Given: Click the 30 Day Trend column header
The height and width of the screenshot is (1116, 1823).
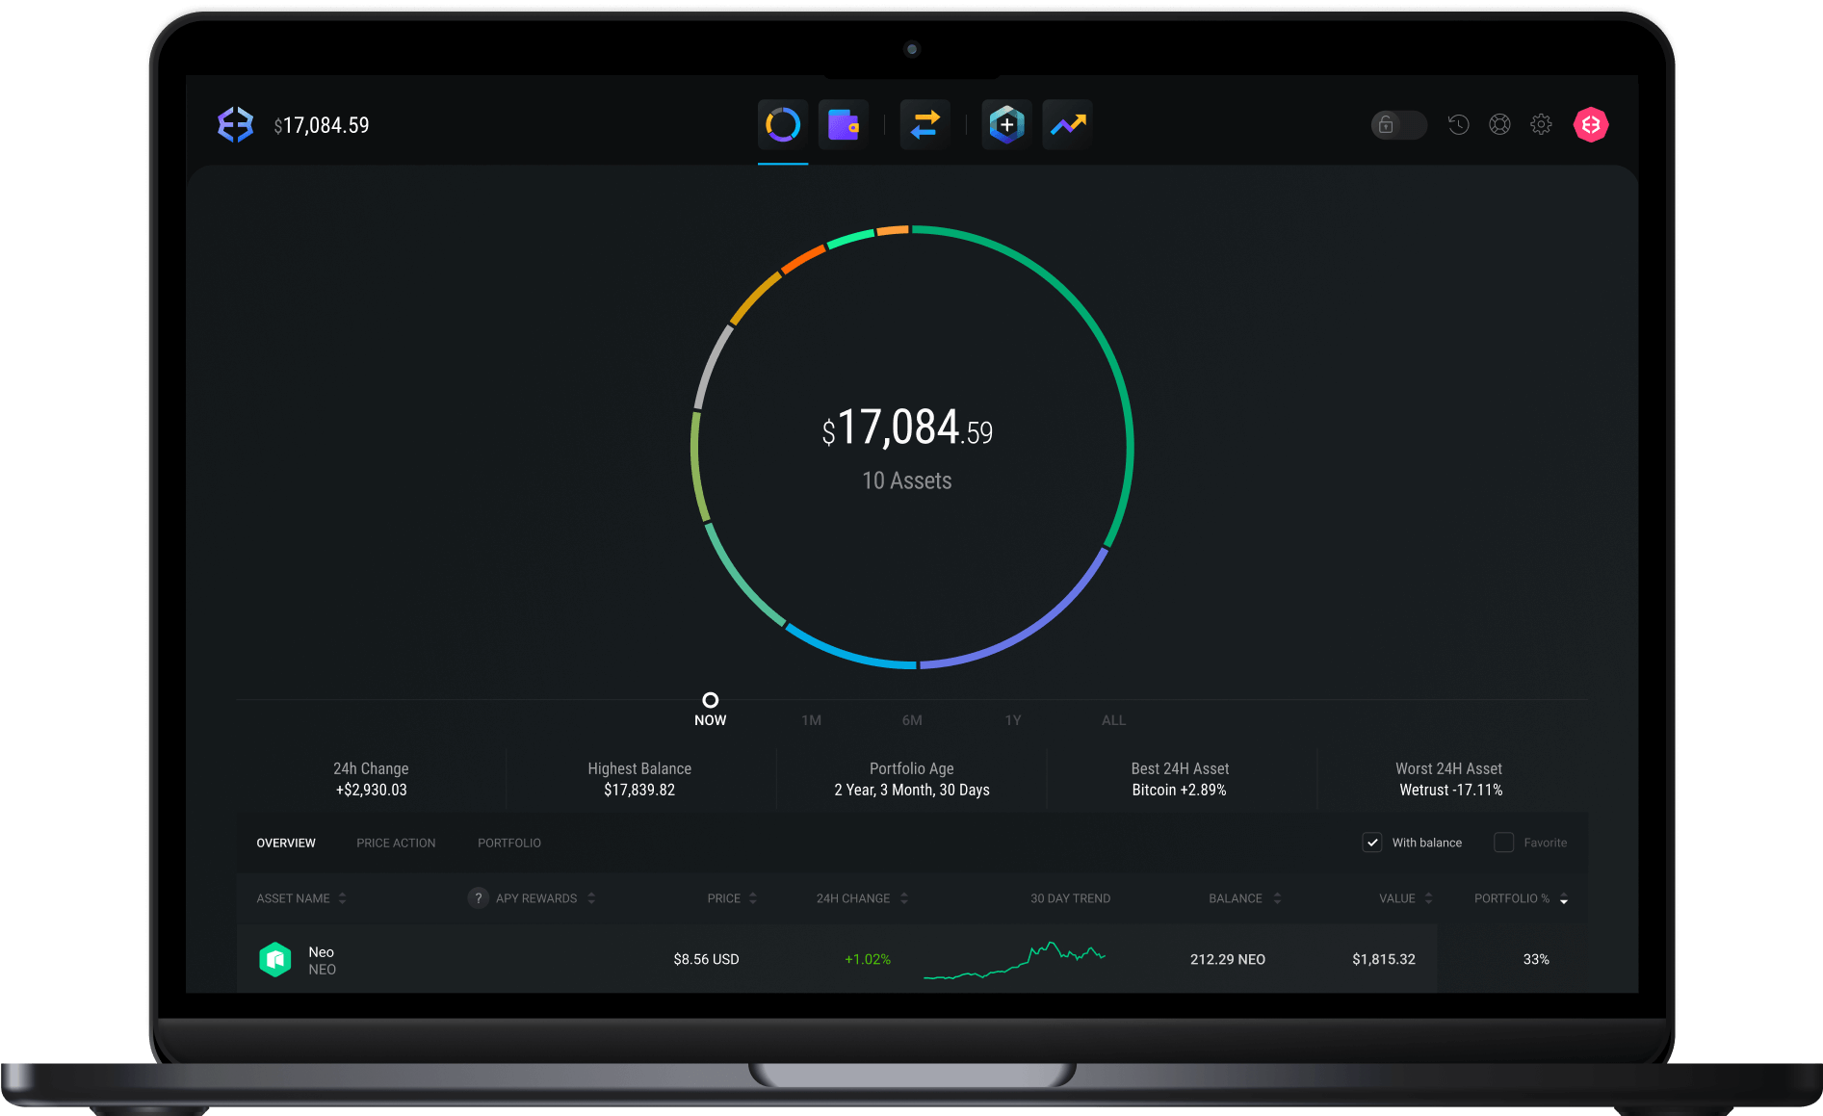Looking at the screenshot, I should (x=1070, y=898).
